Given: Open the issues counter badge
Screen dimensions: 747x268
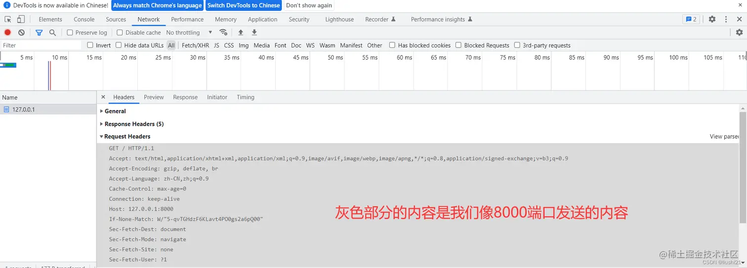Looking at the screenshot, I should point(690,19).
